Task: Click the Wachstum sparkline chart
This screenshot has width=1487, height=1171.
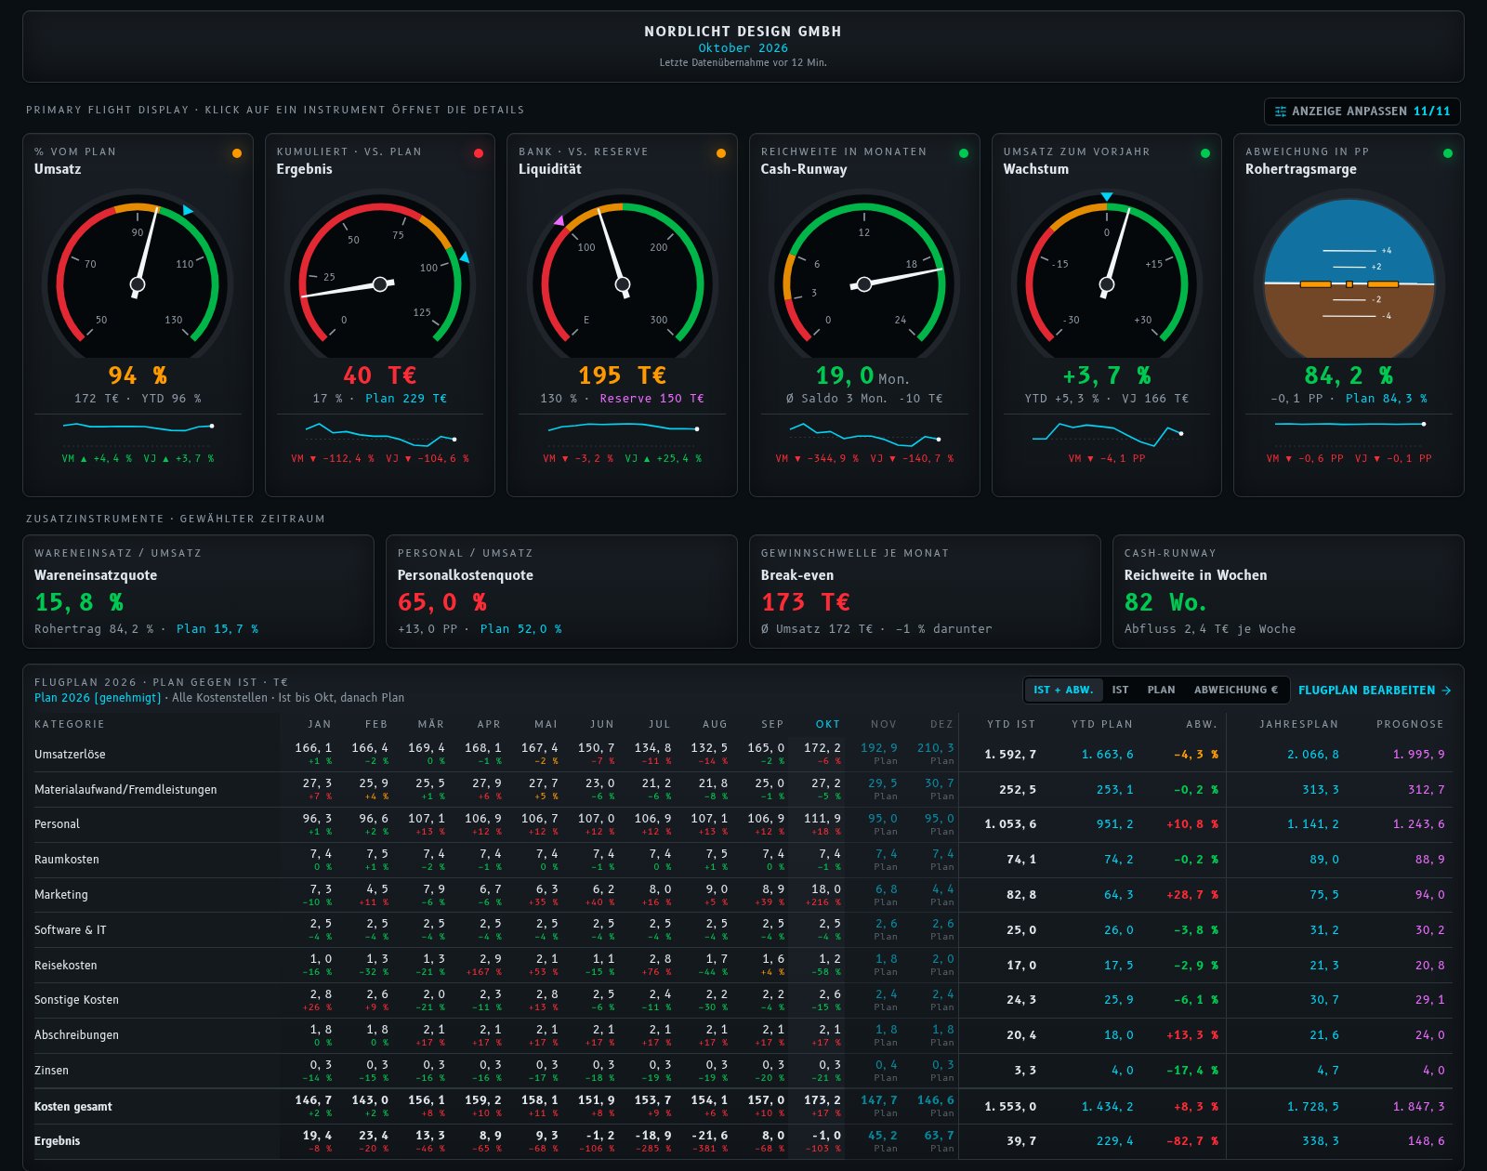Action: click(x=1107, y=432)
